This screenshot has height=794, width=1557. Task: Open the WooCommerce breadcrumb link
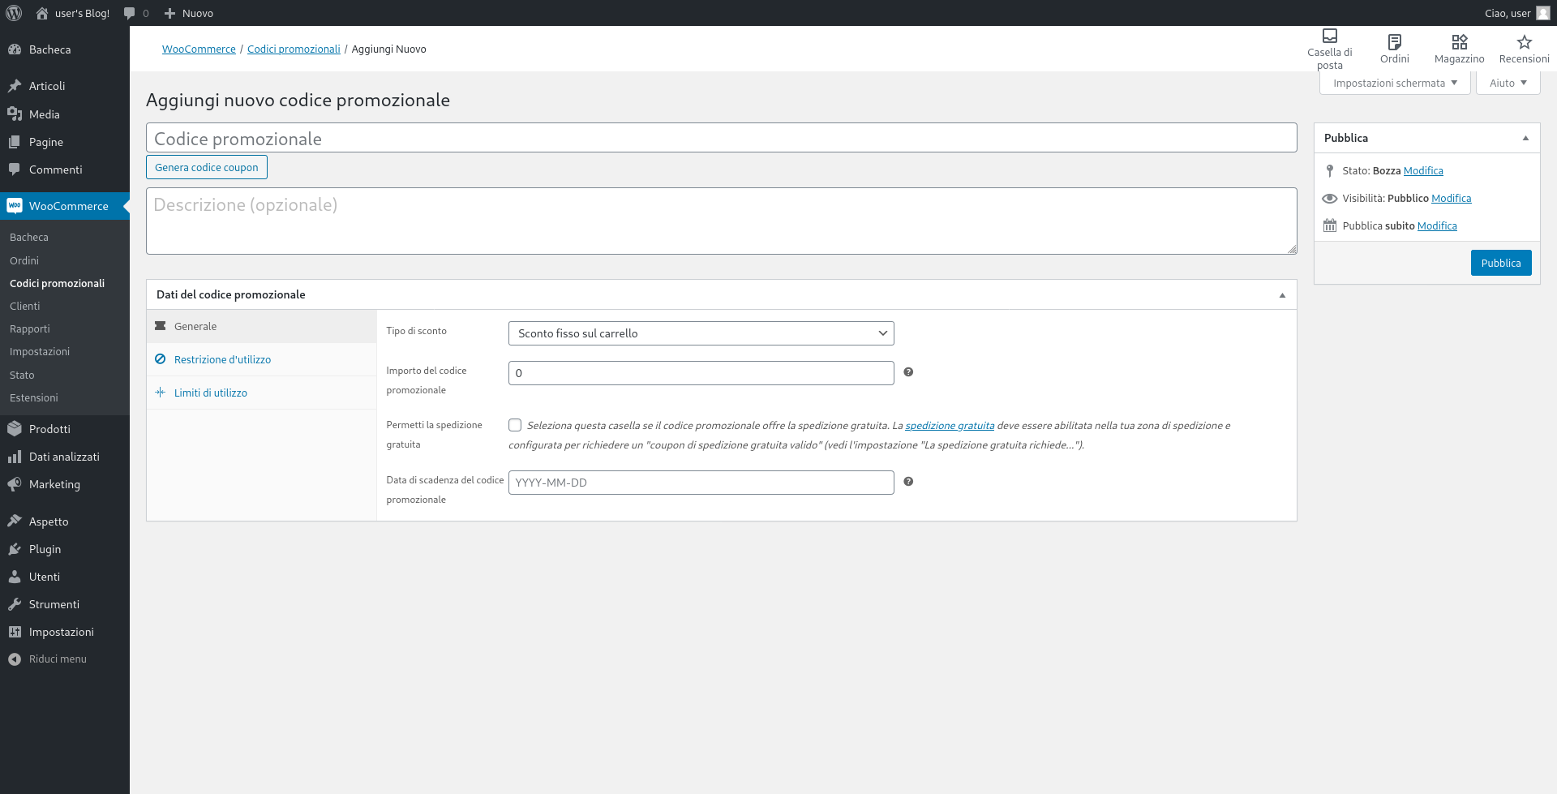click(x=199, y=49)
